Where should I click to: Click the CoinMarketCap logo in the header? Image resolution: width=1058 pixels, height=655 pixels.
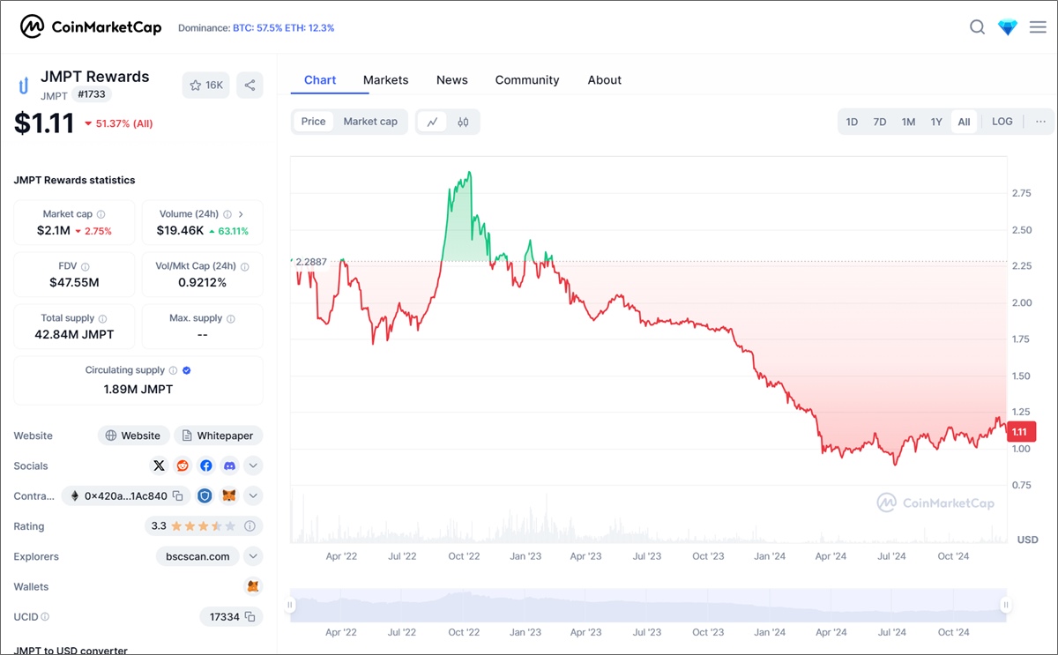point(92,27)
